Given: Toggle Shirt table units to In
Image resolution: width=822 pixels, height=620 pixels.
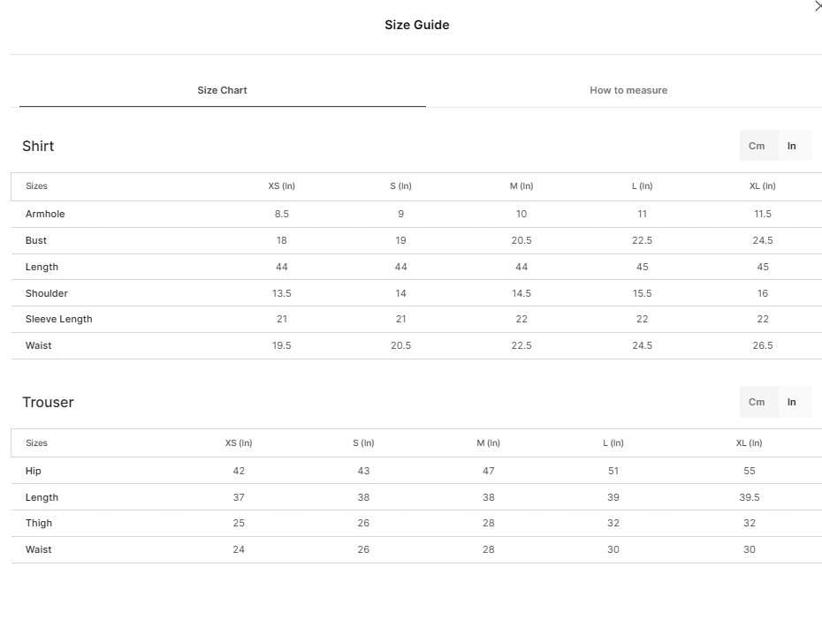Looking at the screenshot, I should click(x=791, y=146).
